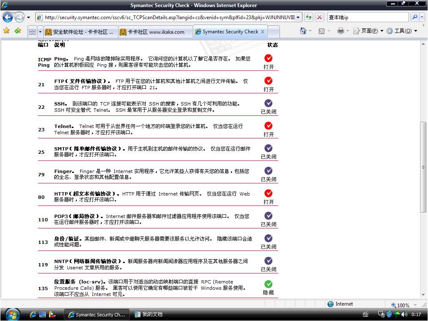The height and width of the screenshot is (321, 428).
Task: Click the green 隐藏 icon for port 135
Action: pyautogui.click(x=268, y=284)
